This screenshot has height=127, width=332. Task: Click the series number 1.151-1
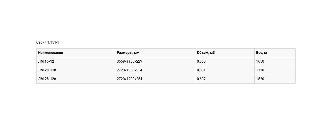(x=53, y=42)
